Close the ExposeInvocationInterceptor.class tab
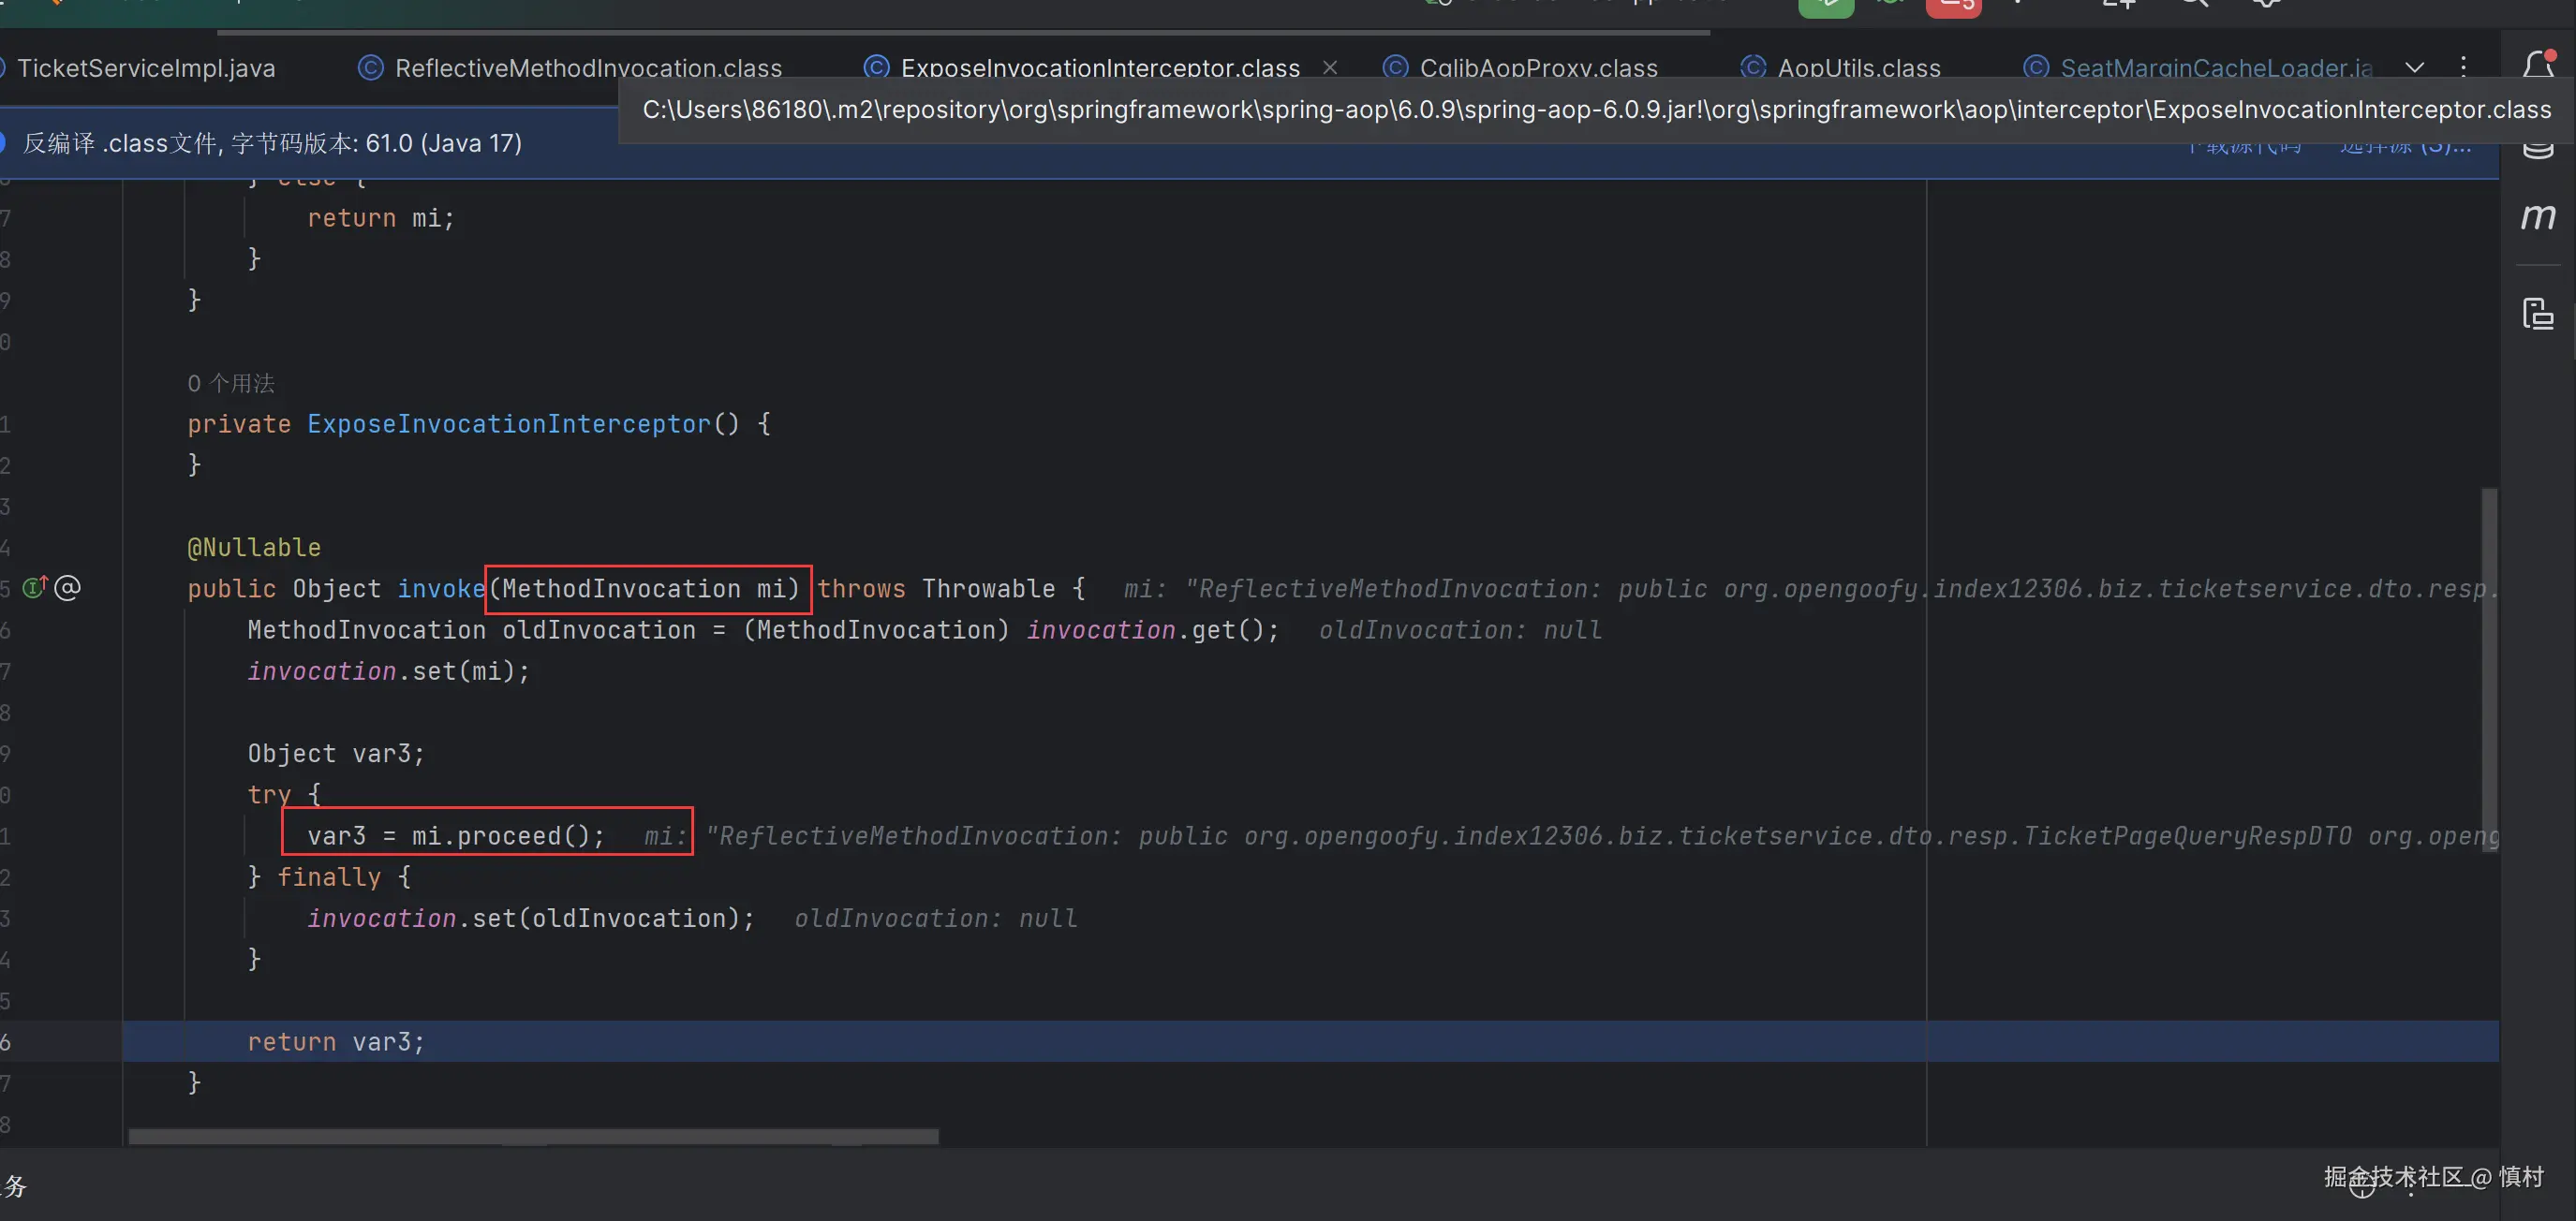Image resolution: width=2576 pixels, height=1221 pixels. click(1330, 68)
